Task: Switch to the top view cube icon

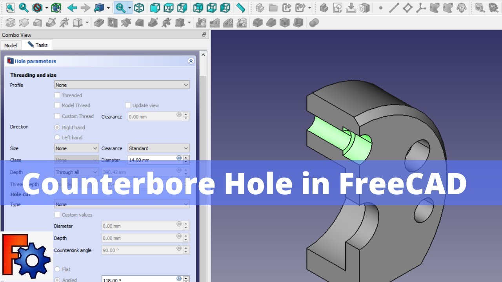Action: [169, 7]
